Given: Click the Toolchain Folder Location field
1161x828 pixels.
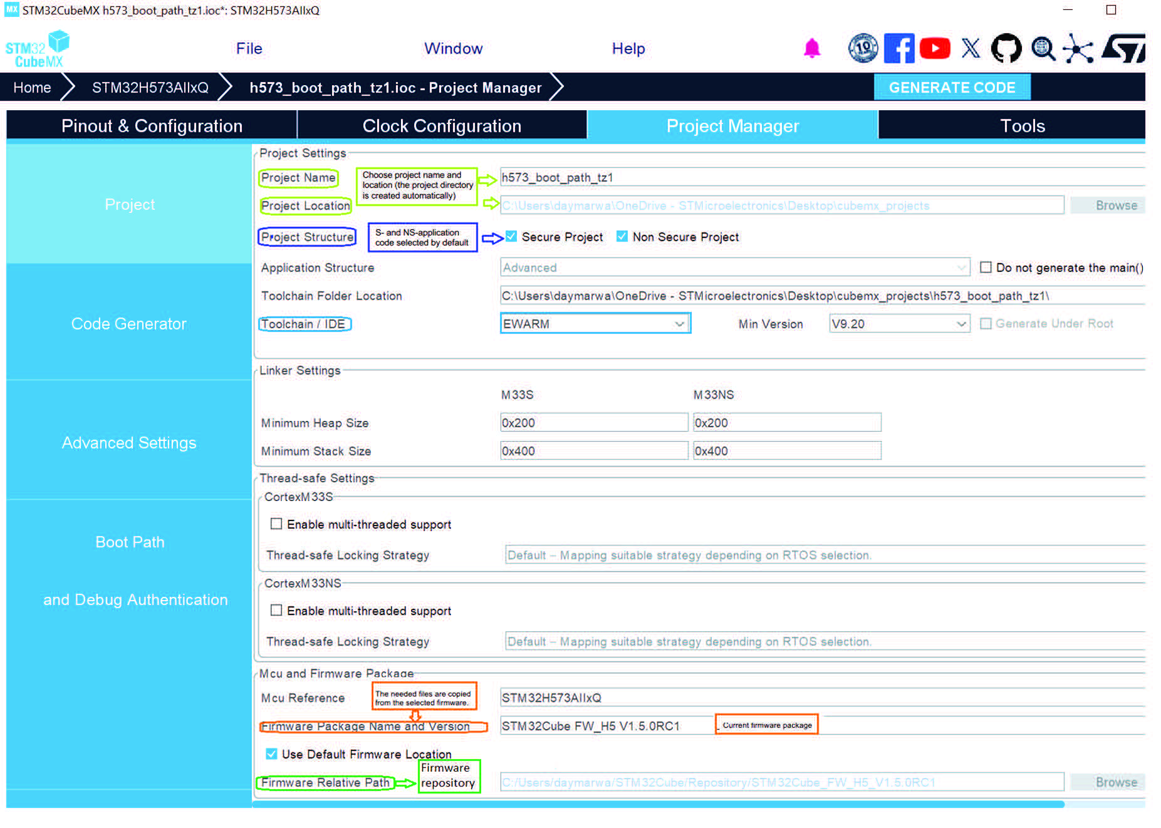Looking at the screenshot, I should (x=823, y=296).
